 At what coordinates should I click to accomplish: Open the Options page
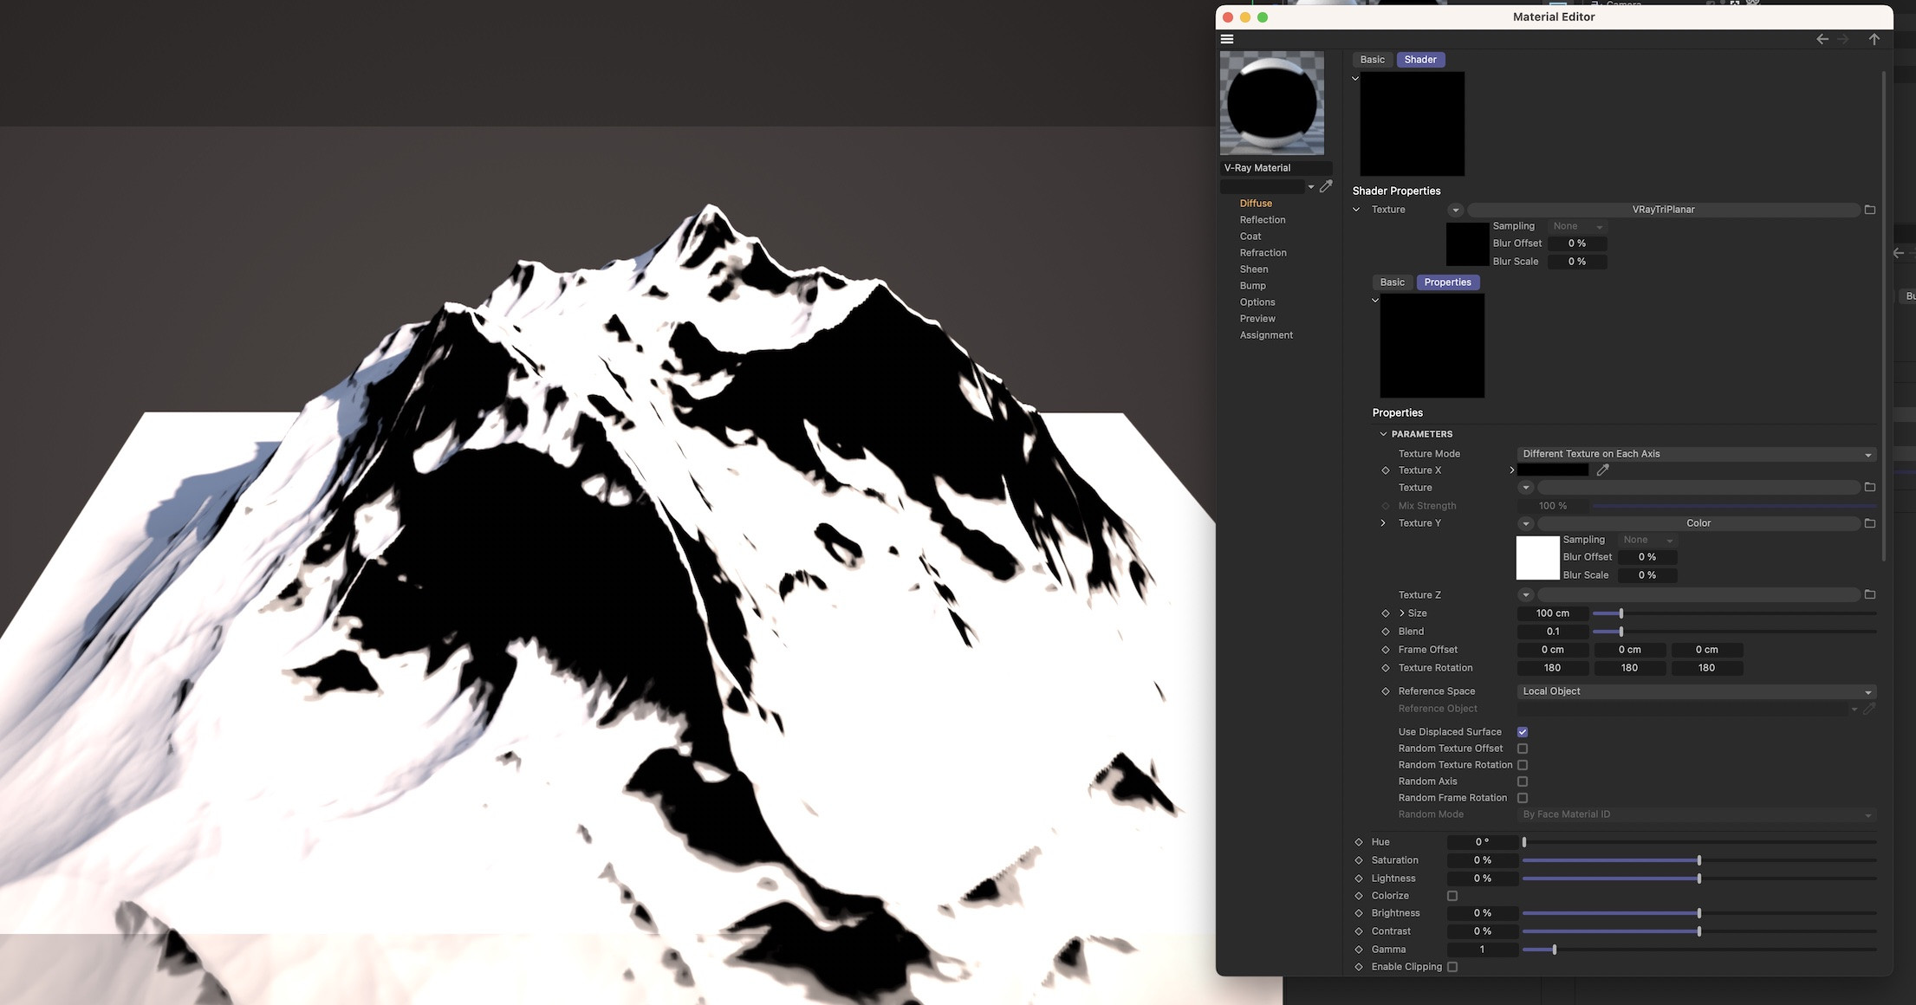[x=1257, y=302]
